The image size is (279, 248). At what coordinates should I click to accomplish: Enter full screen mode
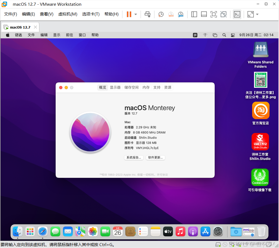point(214,14)
